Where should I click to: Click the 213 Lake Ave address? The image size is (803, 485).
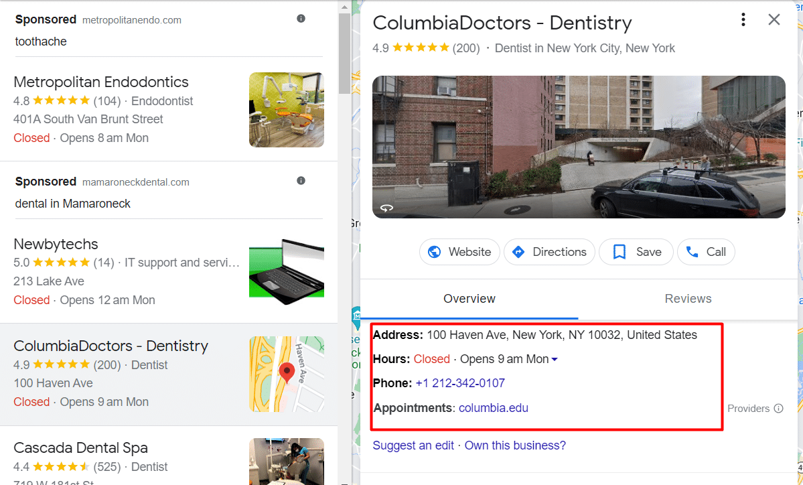click(x=49, y=281)
